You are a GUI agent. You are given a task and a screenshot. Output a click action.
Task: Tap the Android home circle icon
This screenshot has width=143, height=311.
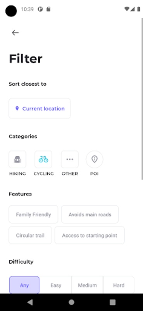[71, 302]
